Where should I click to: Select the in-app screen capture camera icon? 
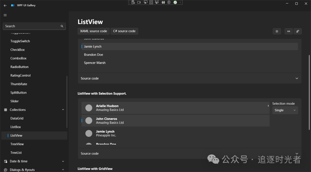point(139,2)
